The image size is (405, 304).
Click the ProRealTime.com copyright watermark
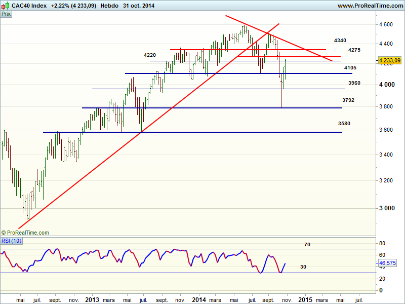click(x=25, y=233)
